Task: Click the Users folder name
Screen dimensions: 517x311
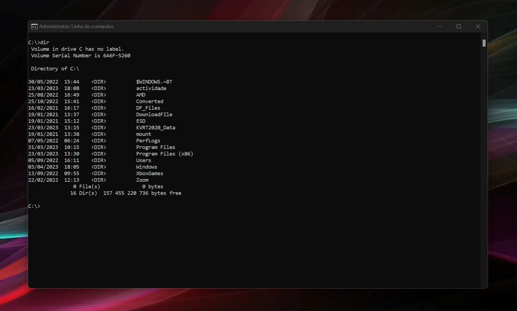Action: 144,160
